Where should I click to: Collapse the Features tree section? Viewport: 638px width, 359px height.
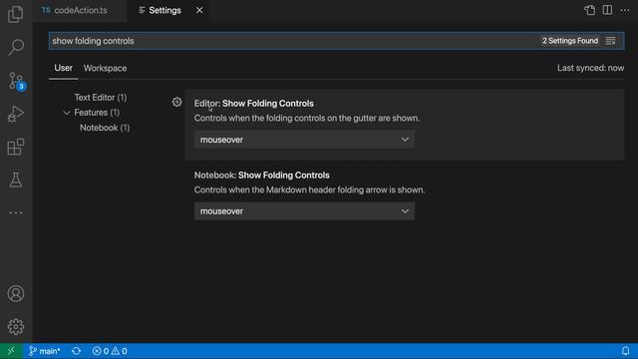point(67,113)
